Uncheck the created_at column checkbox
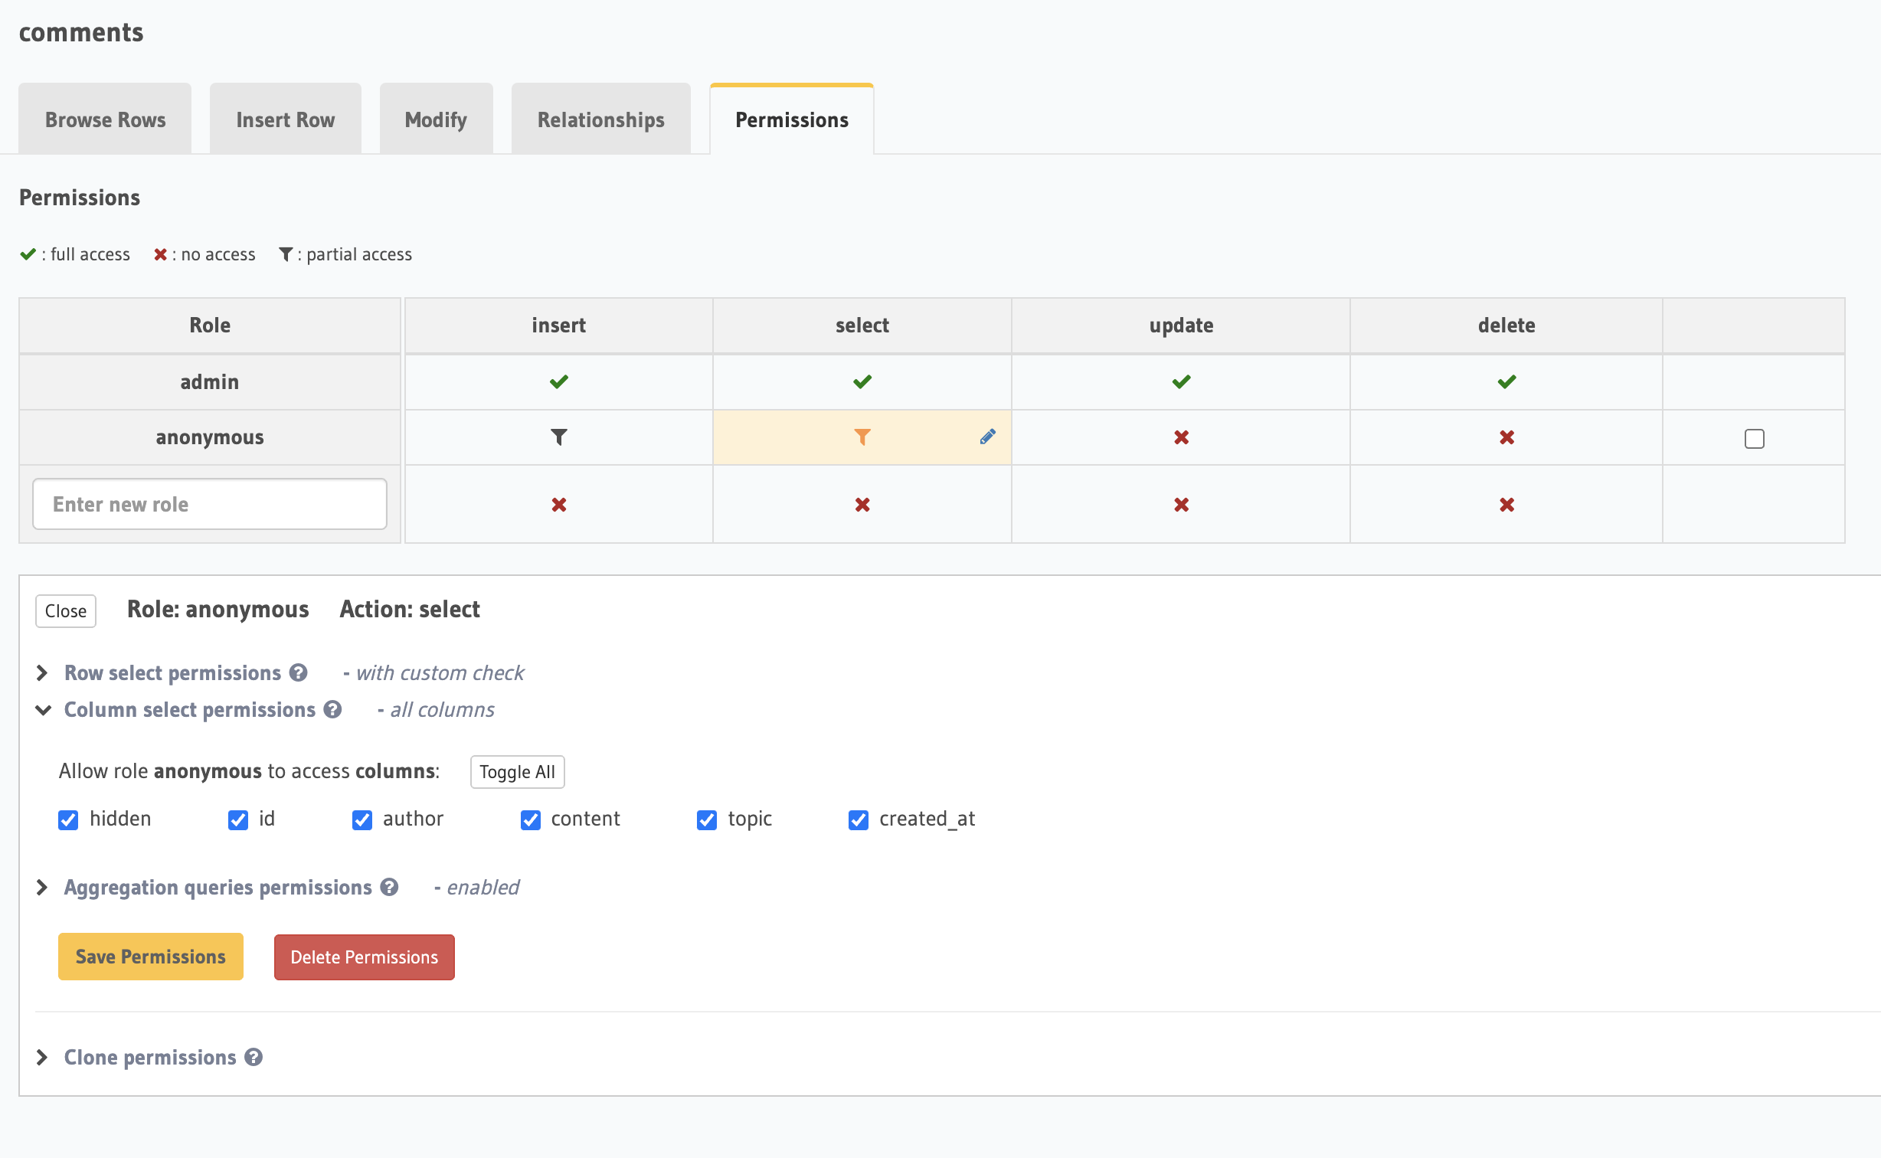Viewport: 1881px width, 1158px height. pyautogui.click(x=859, y=819)
